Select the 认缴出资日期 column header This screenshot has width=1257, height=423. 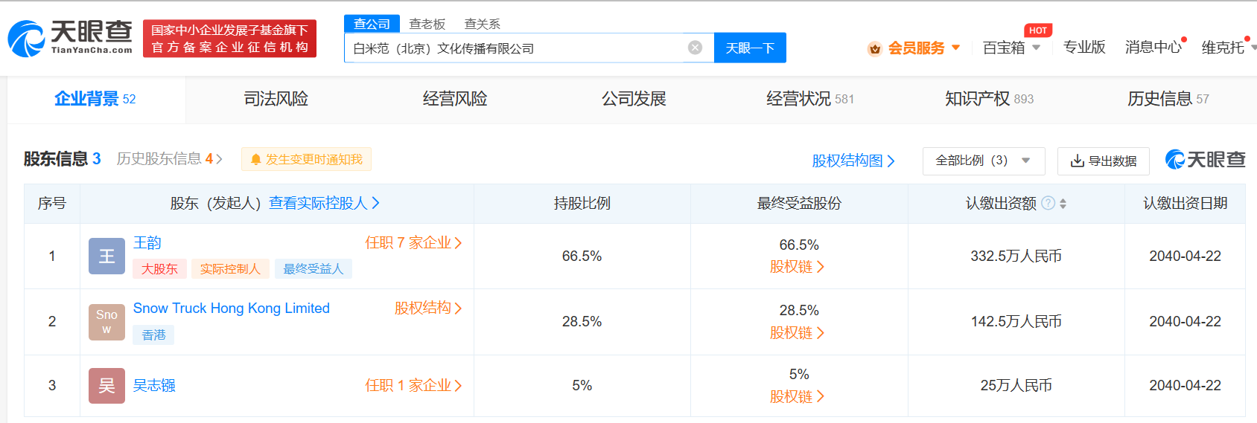1185,203
